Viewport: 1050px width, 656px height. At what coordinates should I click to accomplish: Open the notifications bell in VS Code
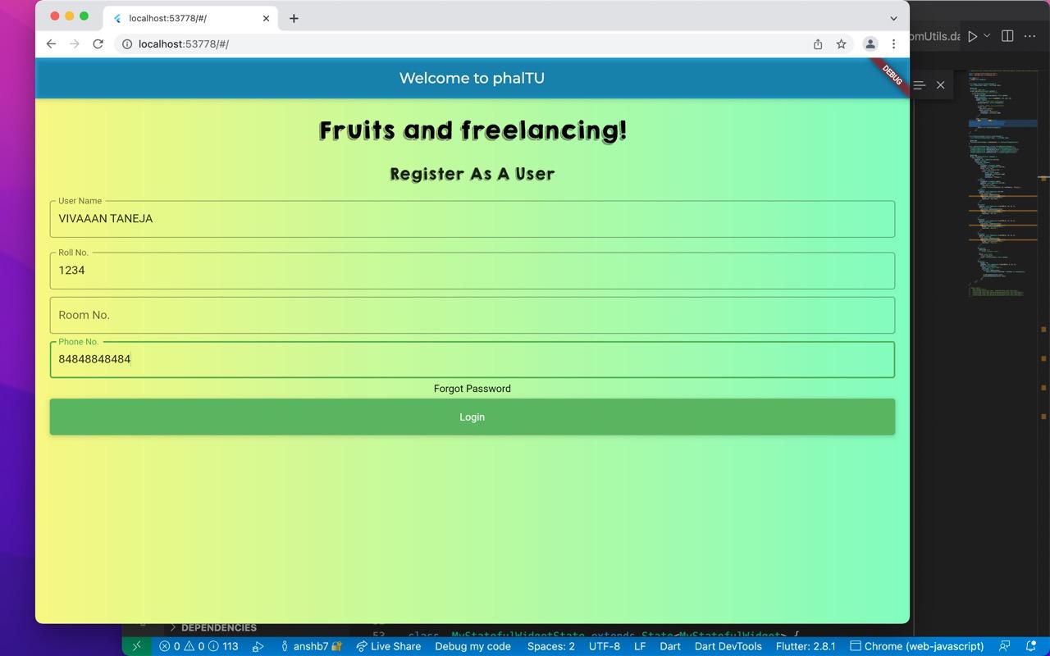tap(1031, 646)
